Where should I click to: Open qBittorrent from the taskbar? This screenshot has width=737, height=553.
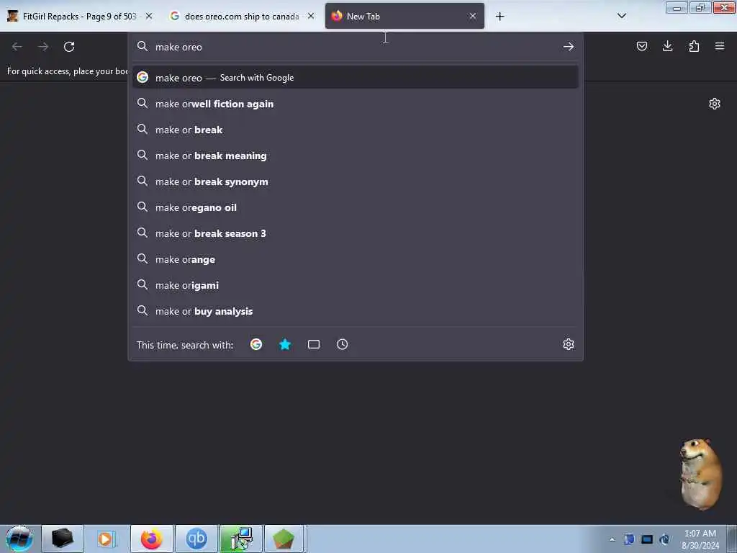(x=196, y=539)
